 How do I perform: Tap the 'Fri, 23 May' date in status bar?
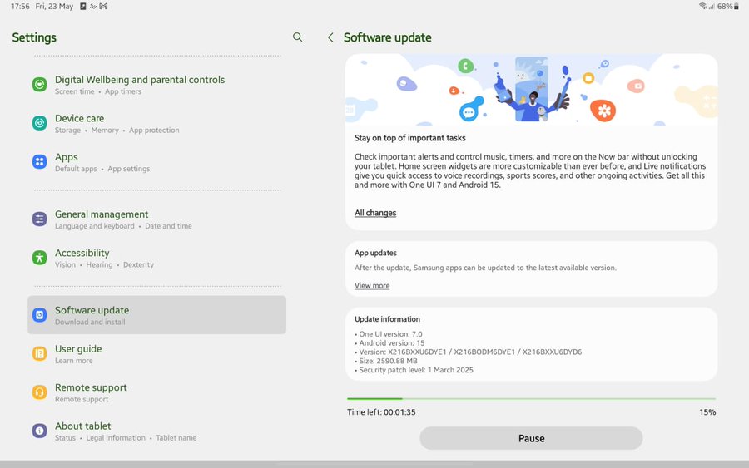(x=54, y=6)
